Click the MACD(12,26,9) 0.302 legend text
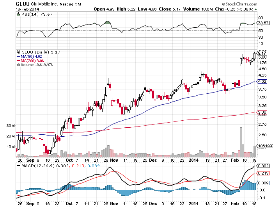The height and width of the screenshot is (207, 273). coord(45,166)
